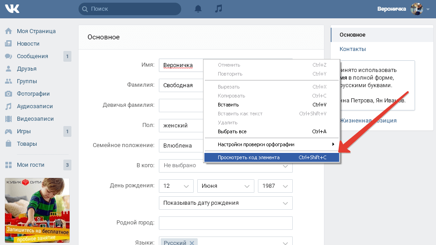Open Сообщения link

pyautogui.click(x=32, y=56)
